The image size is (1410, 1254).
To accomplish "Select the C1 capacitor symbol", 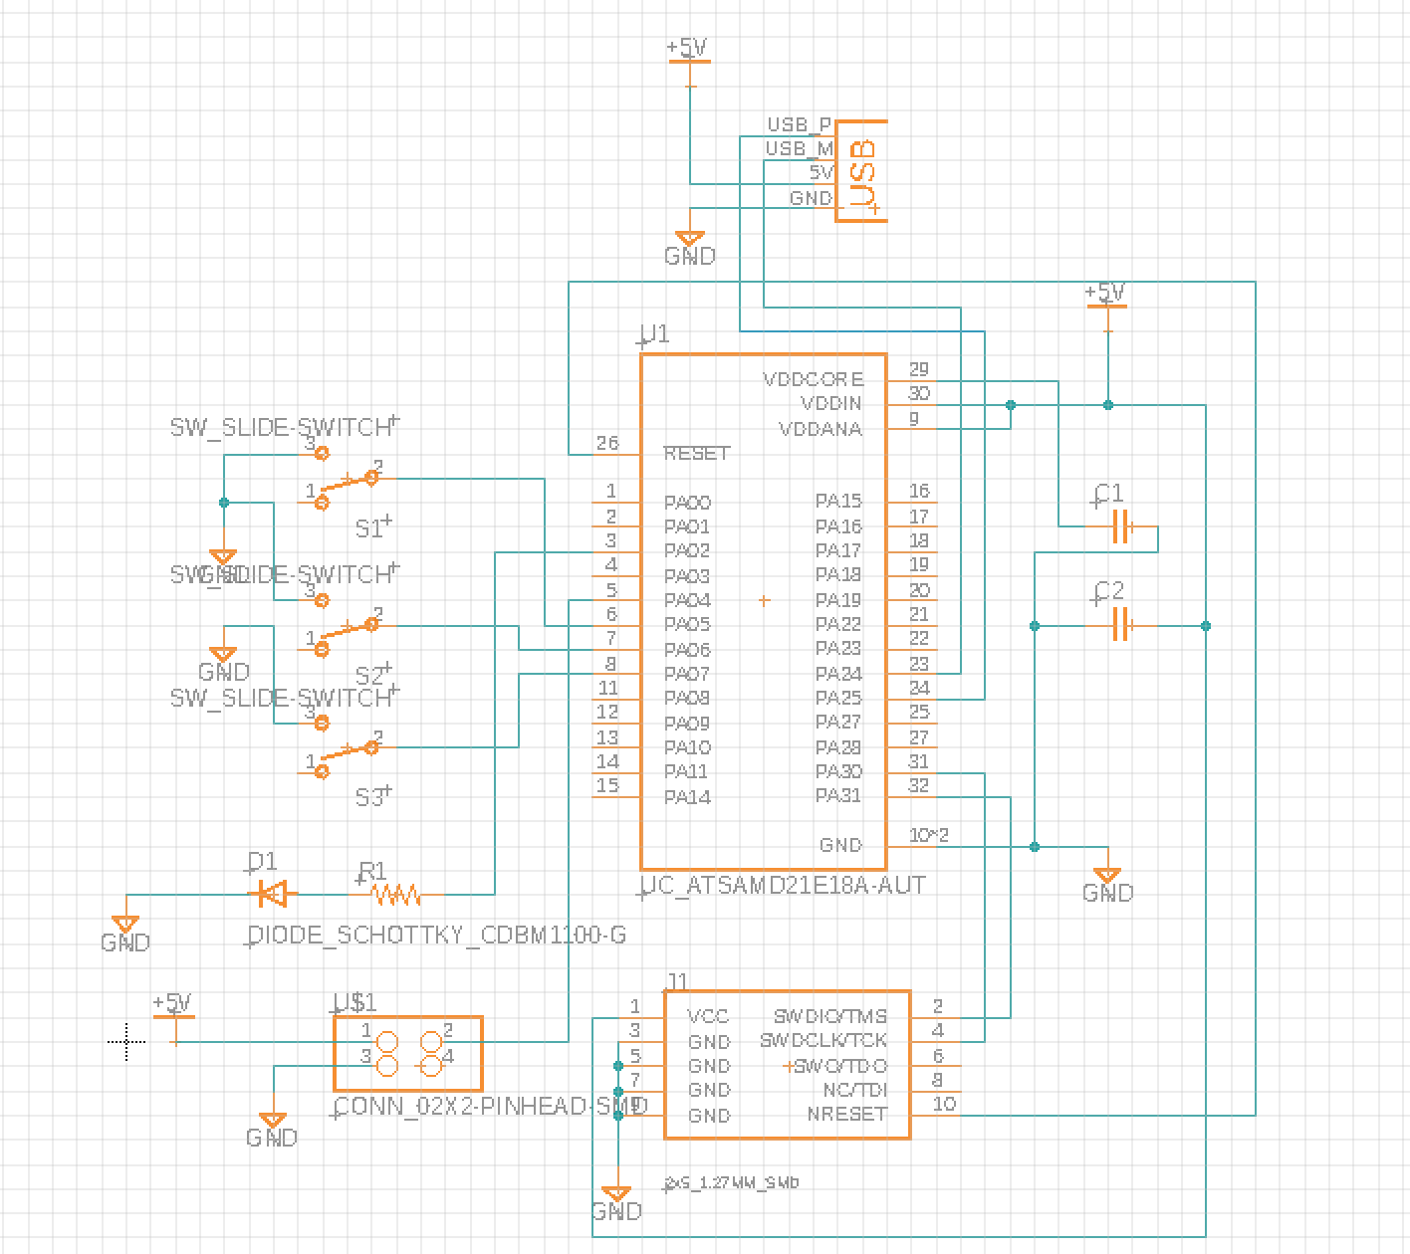I will point(1121,526).
